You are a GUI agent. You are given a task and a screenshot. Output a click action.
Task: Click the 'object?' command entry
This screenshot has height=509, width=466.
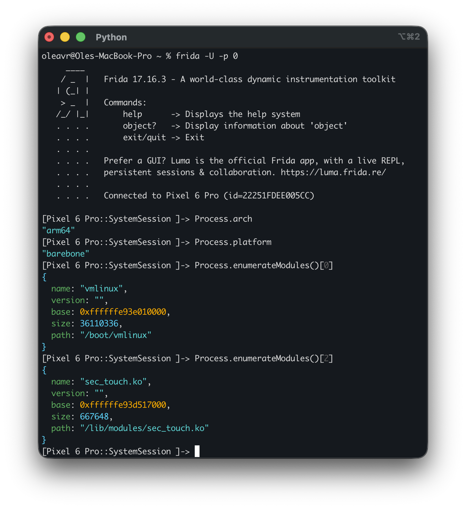click(x=140, y=126)
